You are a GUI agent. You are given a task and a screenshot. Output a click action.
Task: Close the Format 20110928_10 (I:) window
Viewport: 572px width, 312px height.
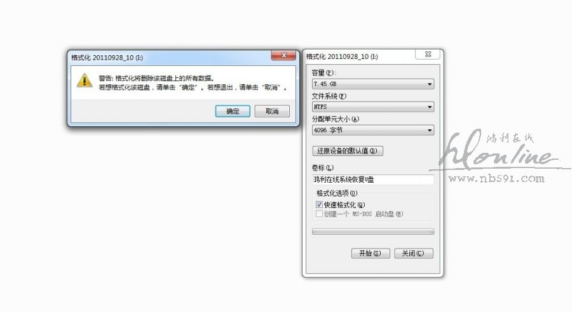click(x=428, y=55)
